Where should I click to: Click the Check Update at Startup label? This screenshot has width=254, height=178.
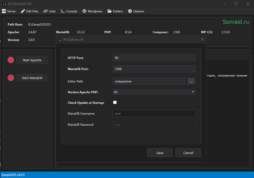[86, 103]
